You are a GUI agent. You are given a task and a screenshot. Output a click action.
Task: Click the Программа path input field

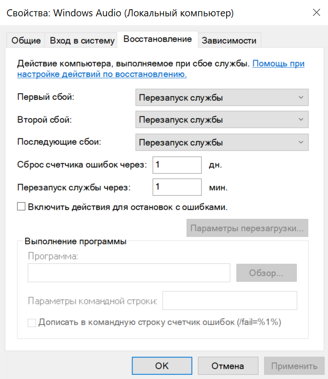click(129, 273)
